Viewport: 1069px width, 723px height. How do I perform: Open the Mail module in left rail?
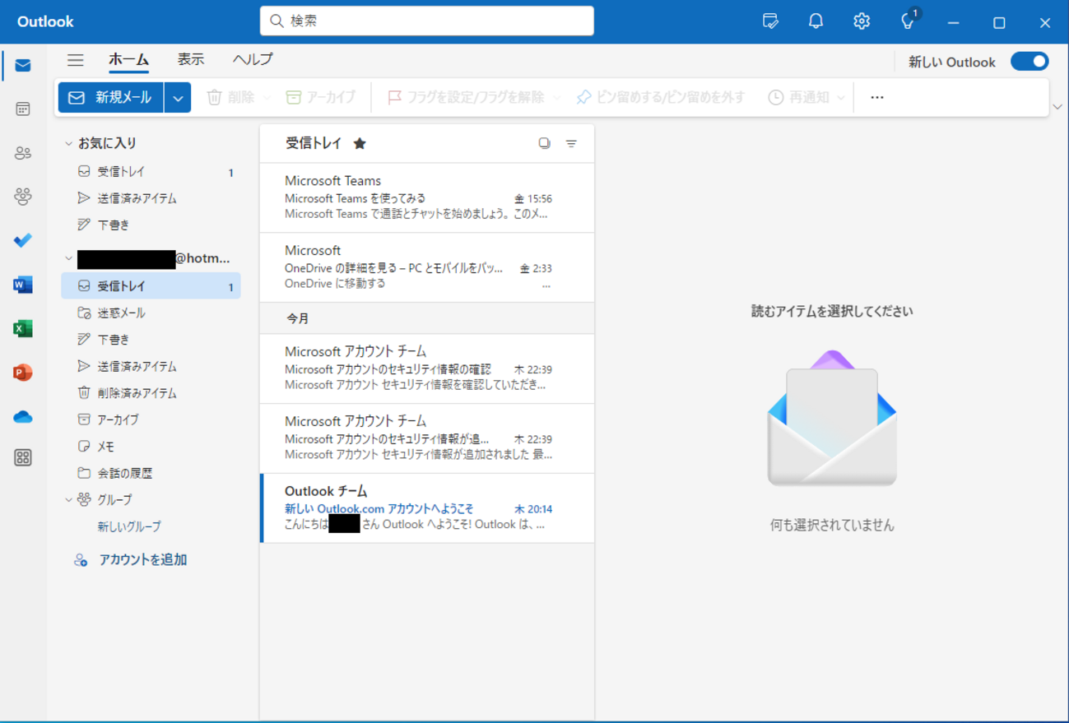[x=23, y=66]
